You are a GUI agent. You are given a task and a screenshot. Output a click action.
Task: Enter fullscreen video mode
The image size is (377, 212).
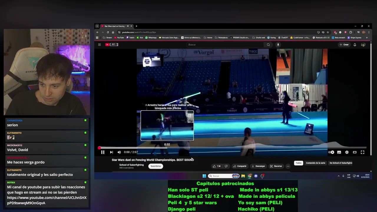pyautogui.click(x=363, y=152)
